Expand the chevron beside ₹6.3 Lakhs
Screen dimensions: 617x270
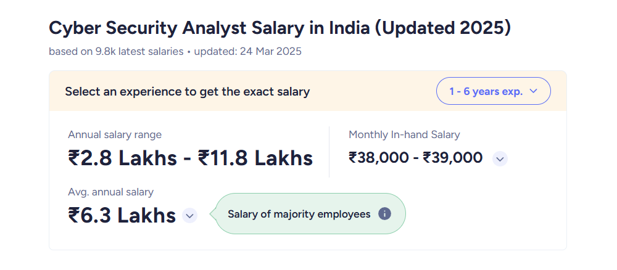point(189,216)
